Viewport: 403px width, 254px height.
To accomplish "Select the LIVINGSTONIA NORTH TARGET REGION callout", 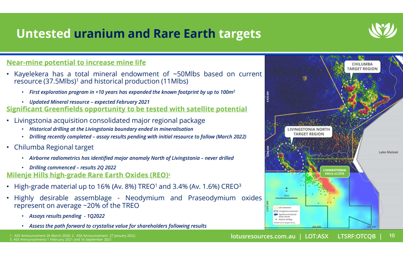I will point(309,132).
